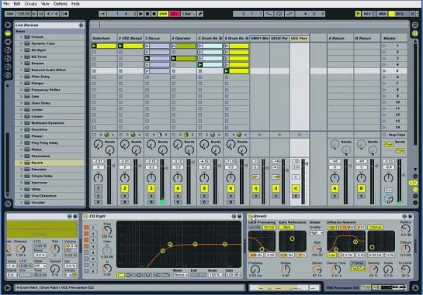This screenshot has width=423, height=295.
Task: Launch the first clip in Sidechain track
Action: pyautogui.click(x=94, y=46)
